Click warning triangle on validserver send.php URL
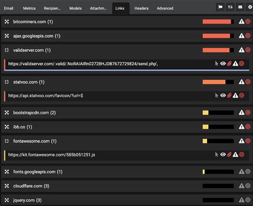The image size is (253, 206). 235,64
